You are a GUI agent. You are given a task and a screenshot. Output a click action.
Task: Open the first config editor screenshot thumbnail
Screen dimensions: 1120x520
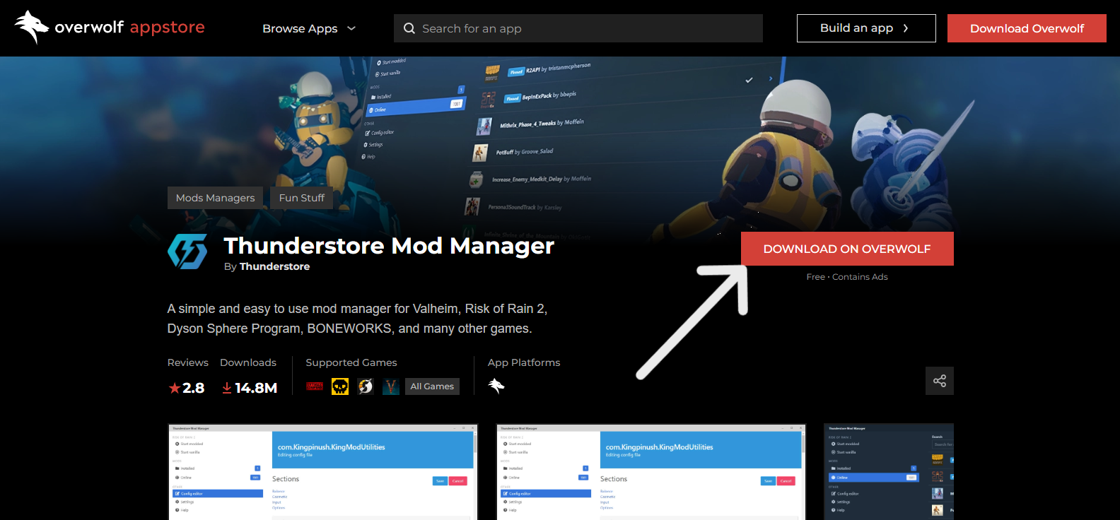click(x=323, y=472)
